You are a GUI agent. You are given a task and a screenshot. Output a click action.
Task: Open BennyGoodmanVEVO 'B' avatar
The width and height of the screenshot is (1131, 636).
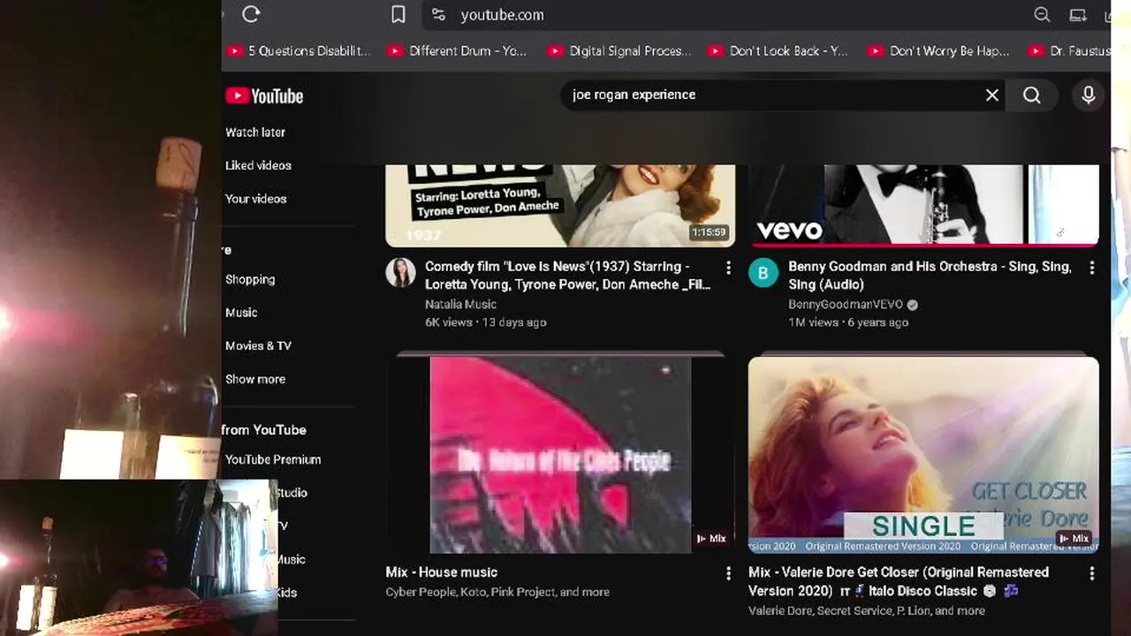tap(763, 273)
